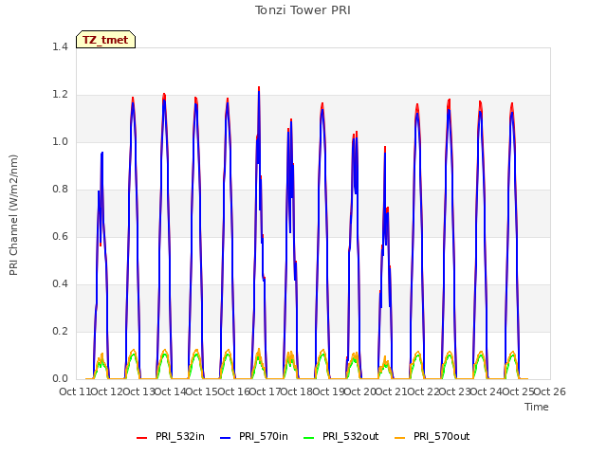Select the chart title Tonzi Tower PRI
Viewport: 607px width, 455px height.
tap(303, 10)
